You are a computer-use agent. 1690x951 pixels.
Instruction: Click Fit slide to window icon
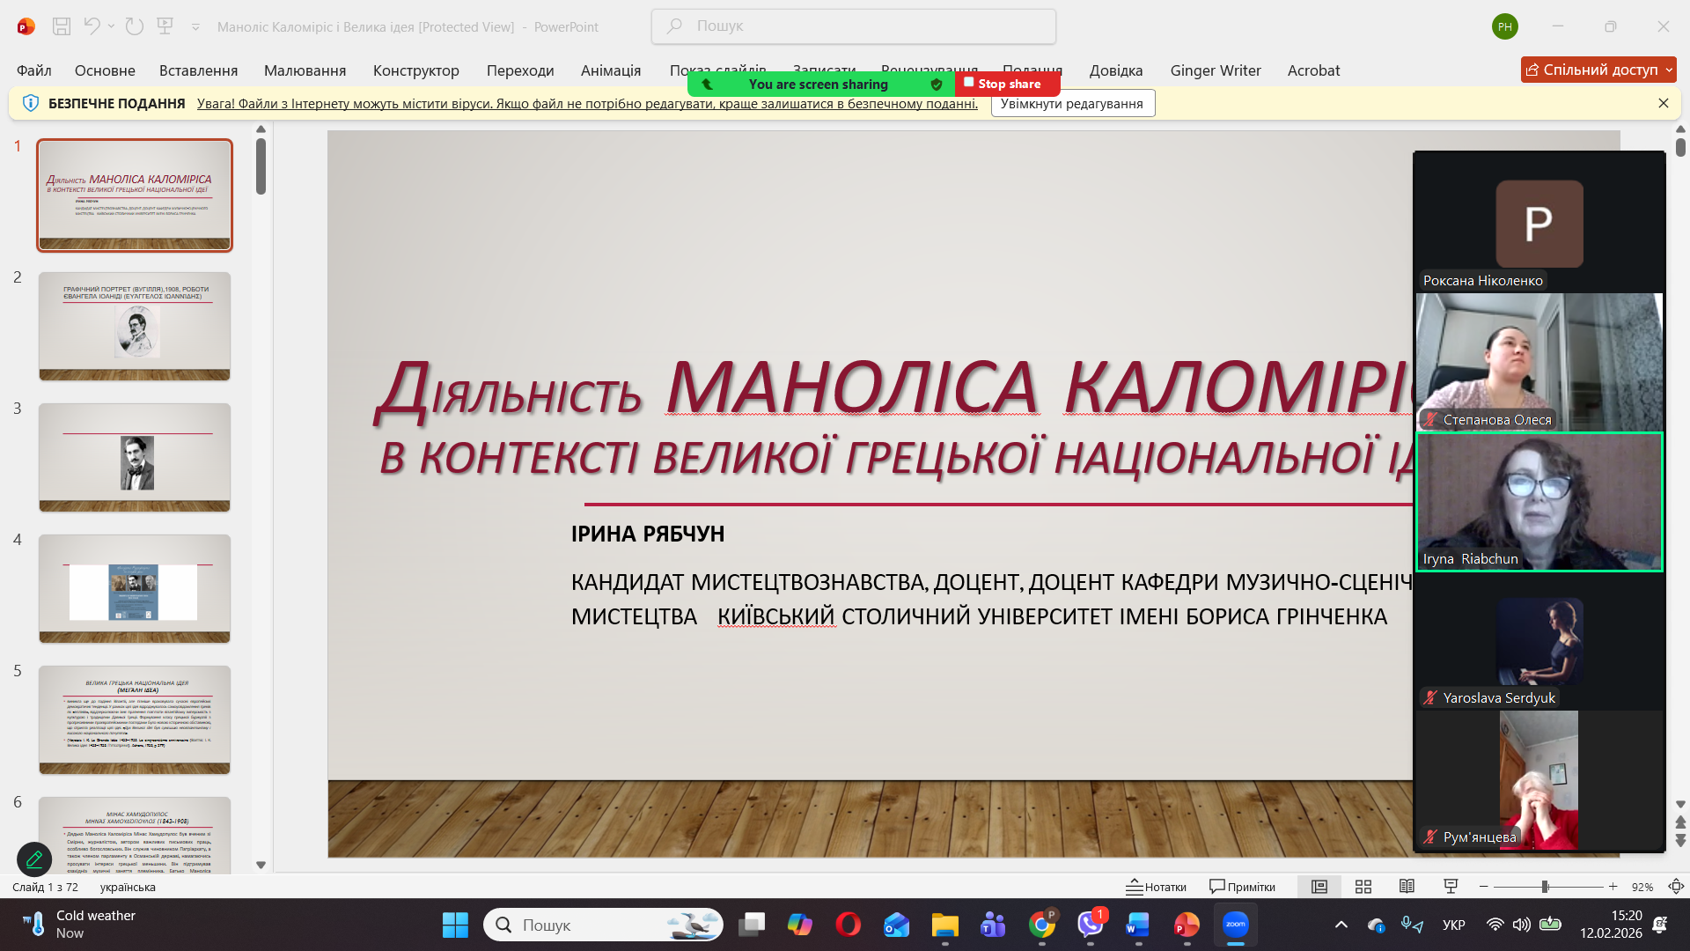tap(1676, 887)
